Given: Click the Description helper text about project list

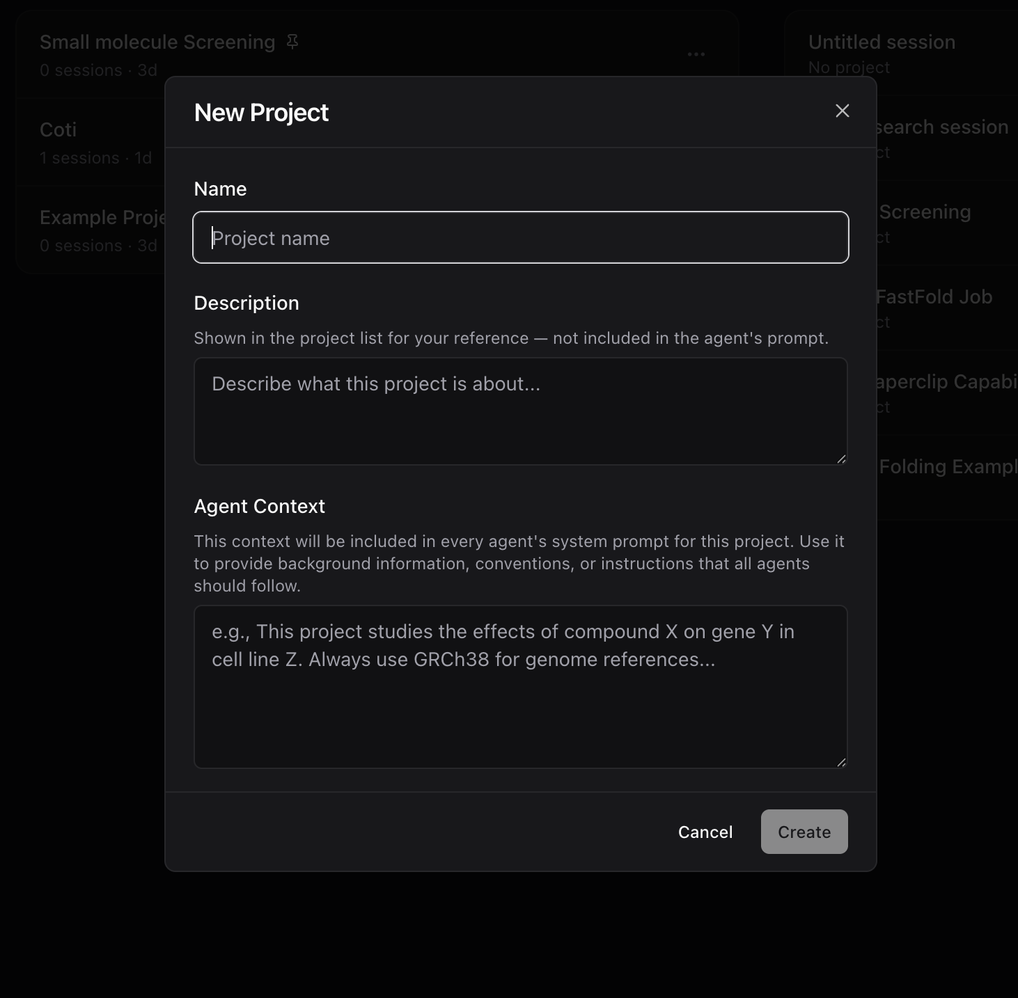Looking at the screenshot, I should tap(511, 338).
